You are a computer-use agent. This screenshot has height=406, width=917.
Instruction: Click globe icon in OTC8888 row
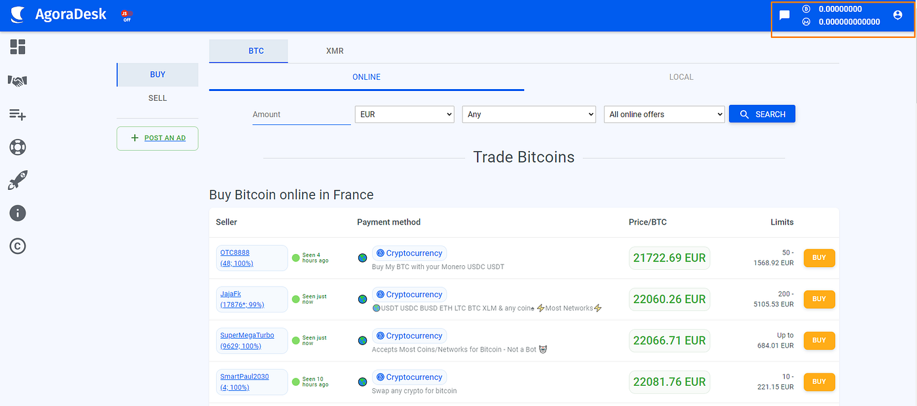362,258
